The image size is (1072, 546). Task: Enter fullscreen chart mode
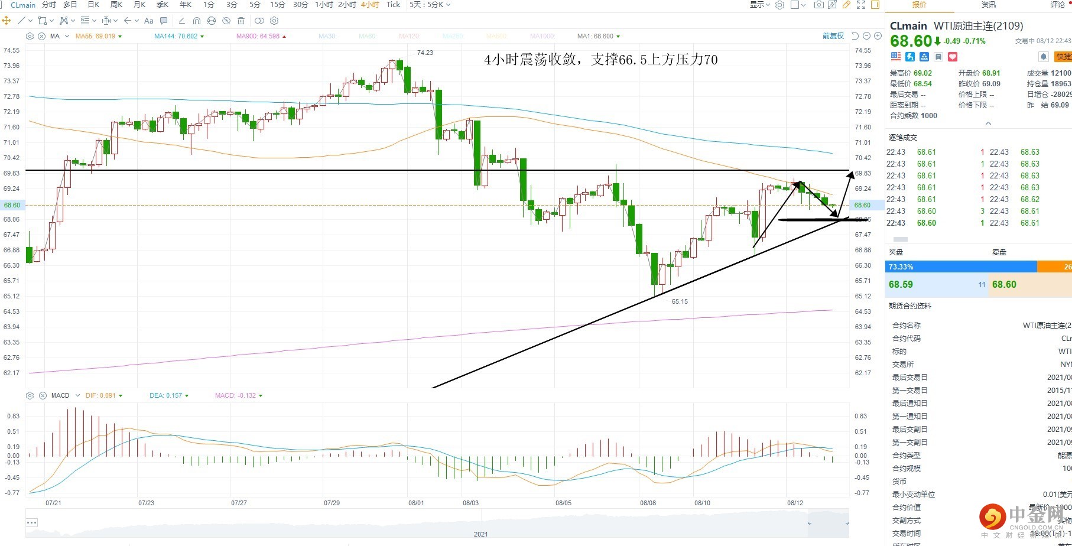point(861,5)
